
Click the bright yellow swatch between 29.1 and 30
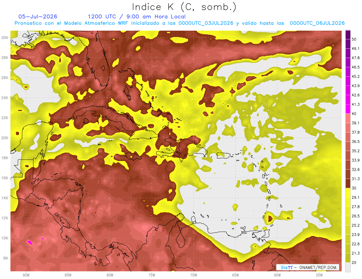[348, 193]
